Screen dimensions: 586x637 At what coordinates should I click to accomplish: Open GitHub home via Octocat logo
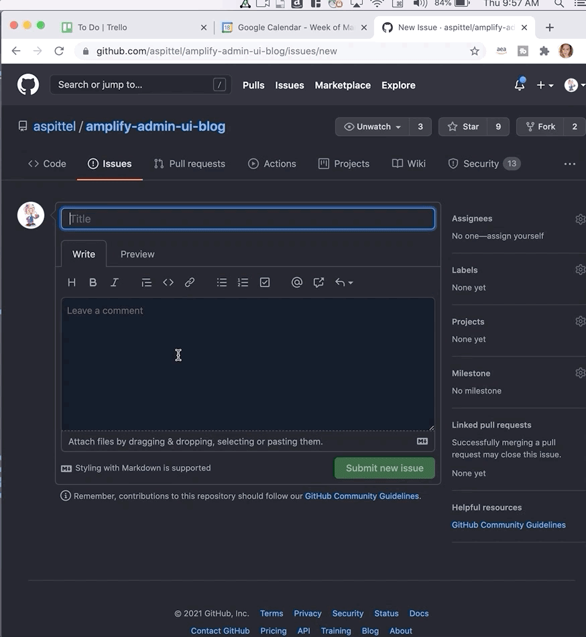28,84
